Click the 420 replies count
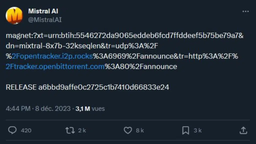 click(x=26, y=130)
